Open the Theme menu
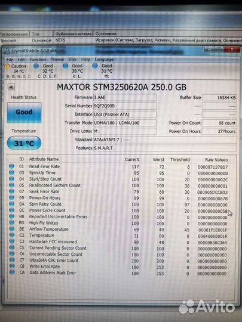The width and height of the screenshot is (242, 322). tap(57, 60)
